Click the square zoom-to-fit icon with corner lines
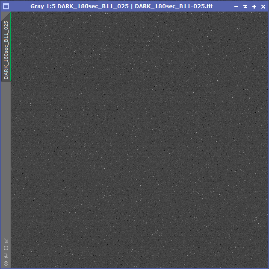Image resolution: width=269 pixels, height=269 pixels. point(6,248)
